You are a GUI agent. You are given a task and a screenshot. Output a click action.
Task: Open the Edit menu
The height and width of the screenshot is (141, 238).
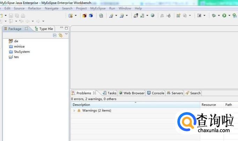7,8
